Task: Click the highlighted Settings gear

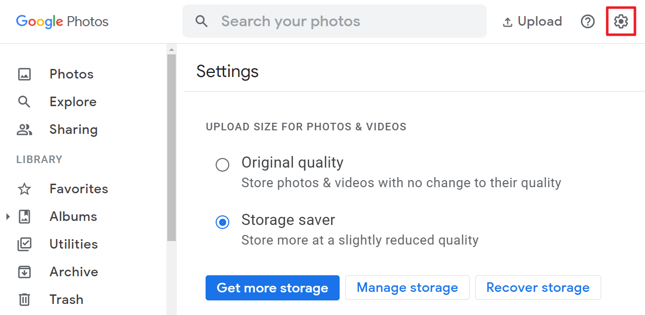Action: pyautogui.click(x=620, y=21)
